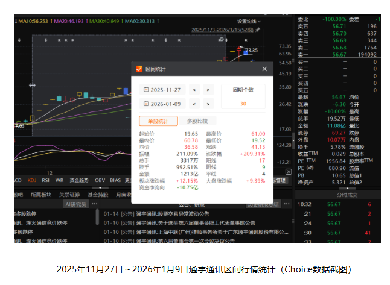The image size is (390, 285).
Task: Step end date 2026-01-09 forward one period
Action: (x=208, y=104)
